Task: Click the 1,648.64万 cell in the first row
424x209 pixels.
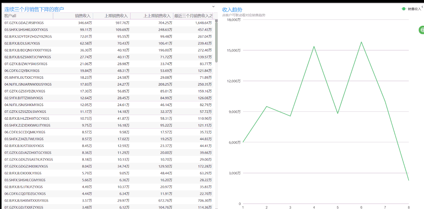Action: [203, 23]
